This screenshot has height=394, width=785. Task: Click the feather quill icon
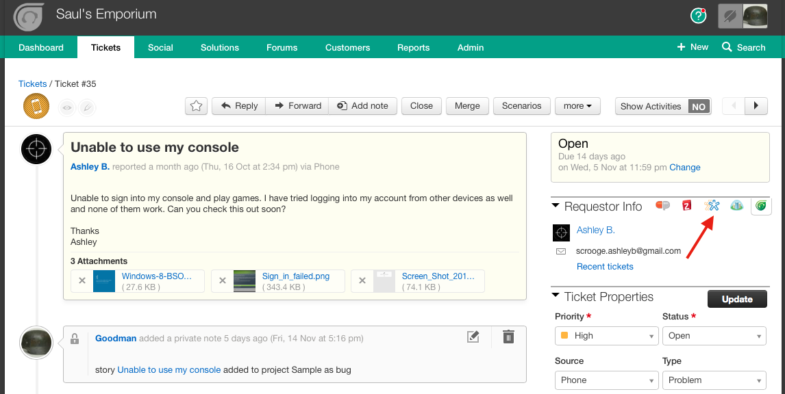point(87,108)
